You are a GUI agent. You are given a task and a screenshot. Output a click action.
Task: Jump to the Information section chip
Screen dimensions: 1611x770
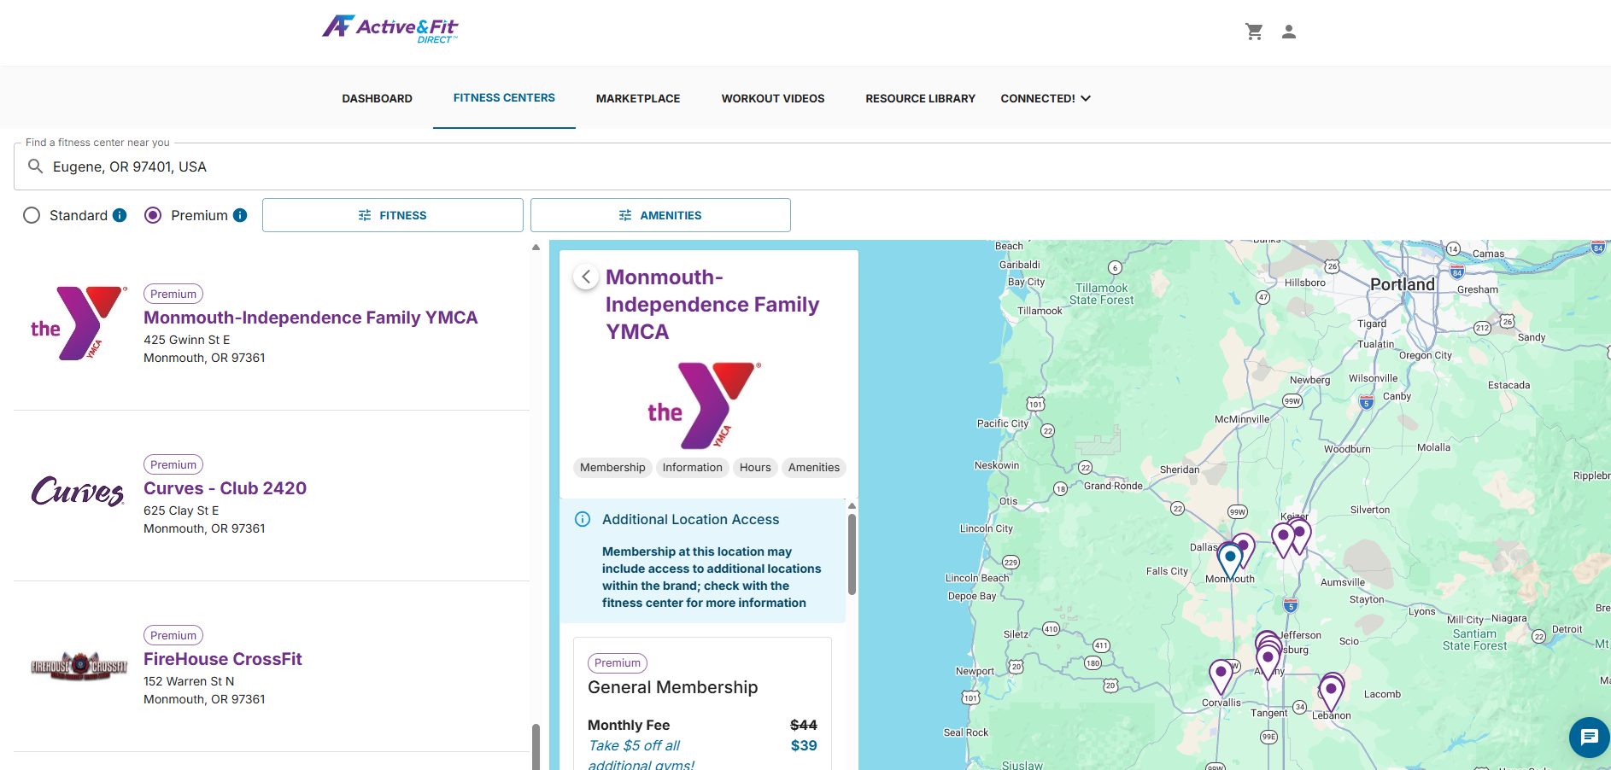click(x=693, y=467)
